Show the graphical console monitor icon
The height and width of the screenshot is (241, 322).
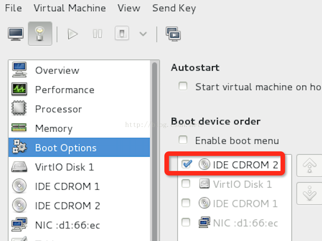(x=15, y=34)
